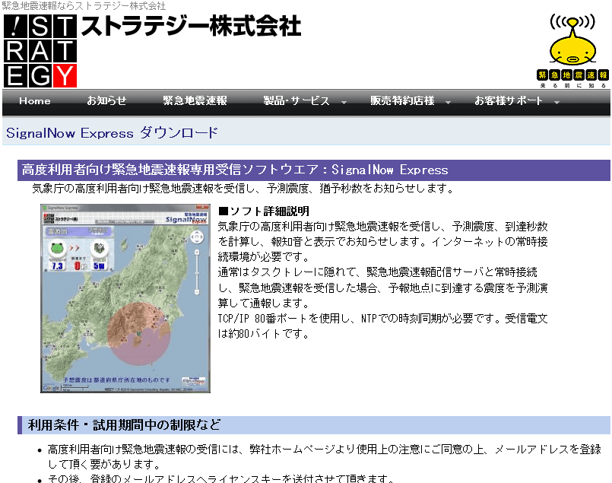Click the frog icon in the map screenshot
This screenshot has height=483, width=612.
point(57,248)
